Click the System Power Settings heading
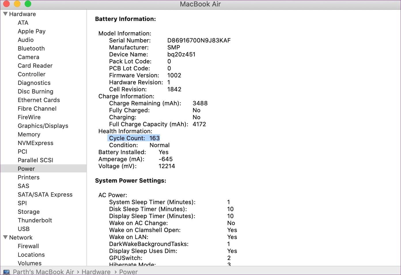 pyautogui.click(x=130, y=181)
